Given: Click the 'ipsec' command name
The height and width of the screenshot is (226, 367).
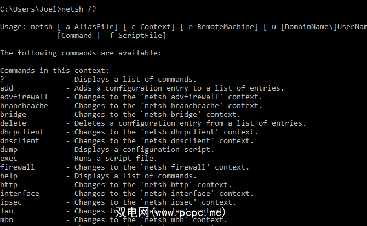Looking at the screenshot, I should 11,202.
